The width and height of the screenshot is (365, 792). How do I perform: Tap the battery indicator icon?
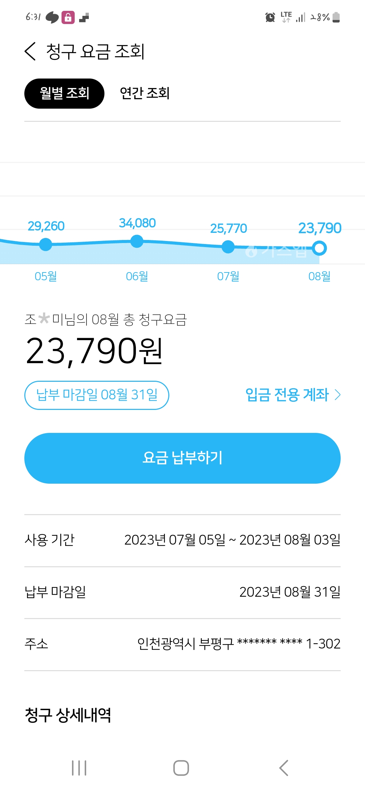click(x=336, y=17)
